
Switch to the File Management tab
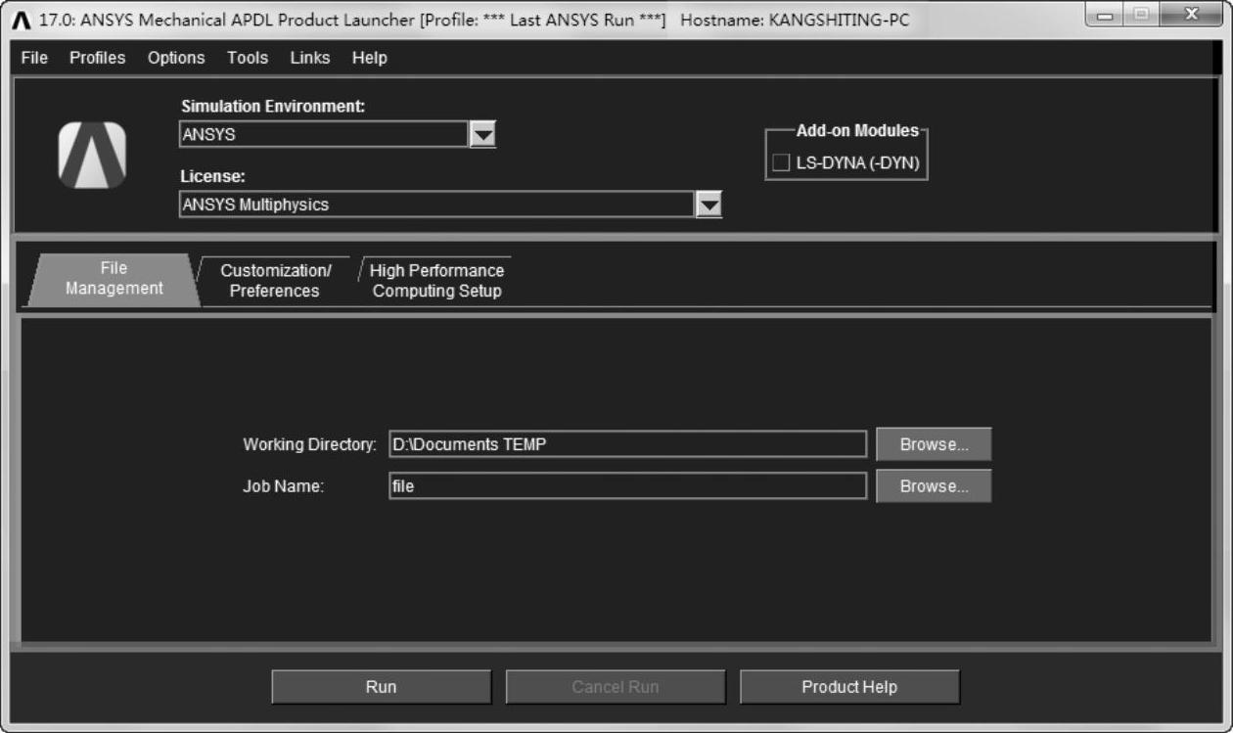[114, 279]
